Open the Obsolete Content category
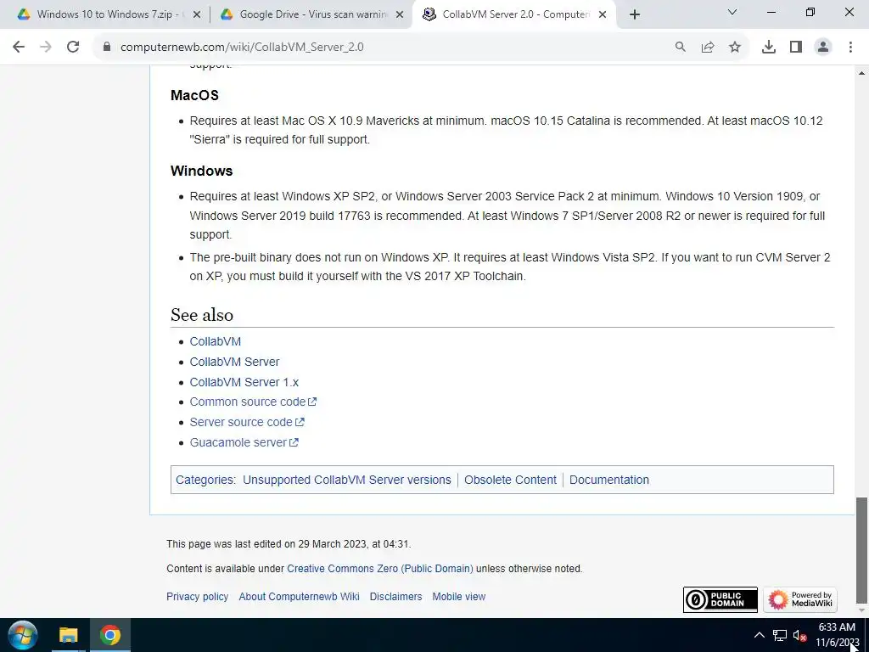The width and height of the screenshot is (869, 652). [x=510, y=481]
